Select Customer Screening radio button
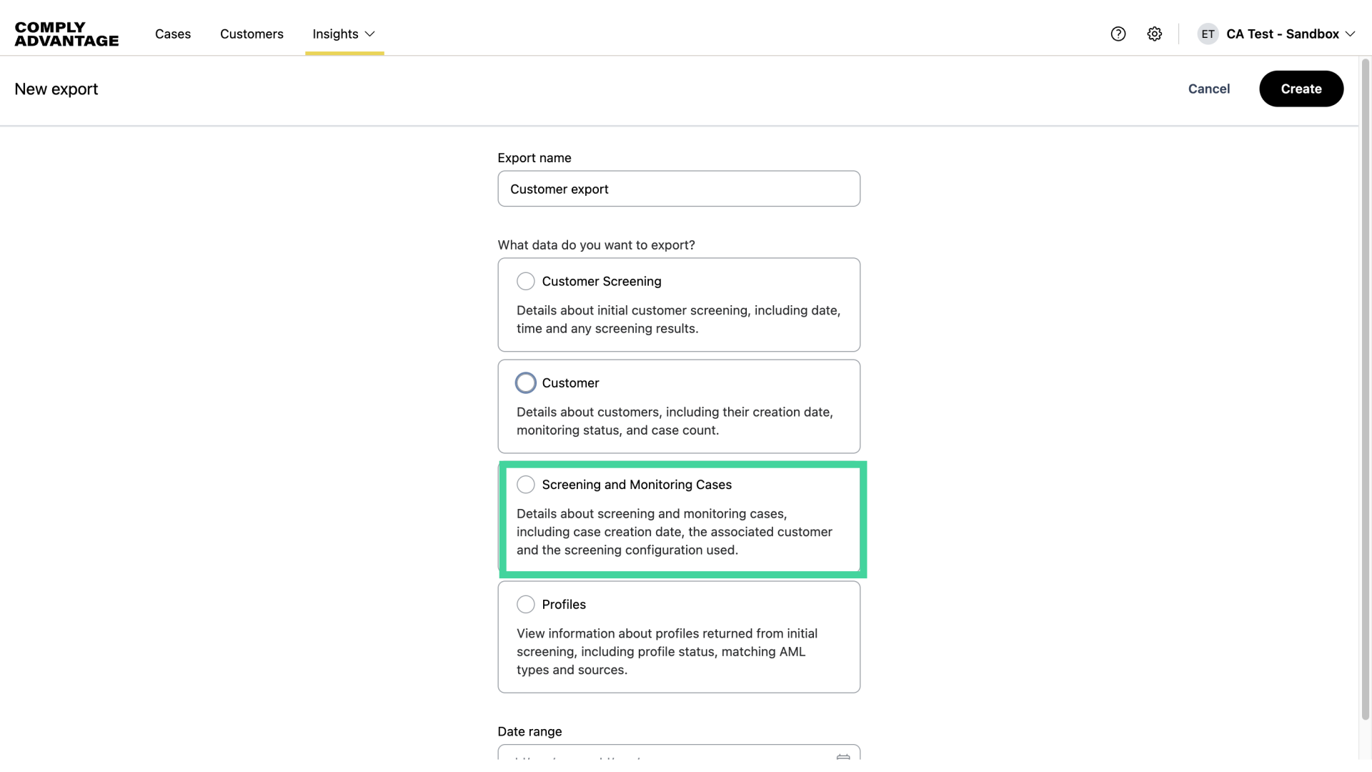This screenshot has width=1372, height=772. pos(525,281)
